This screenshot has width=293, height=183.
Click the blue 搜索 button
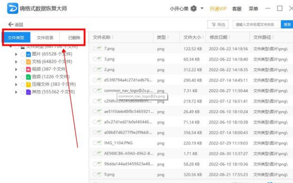click(x=287, y=25)
